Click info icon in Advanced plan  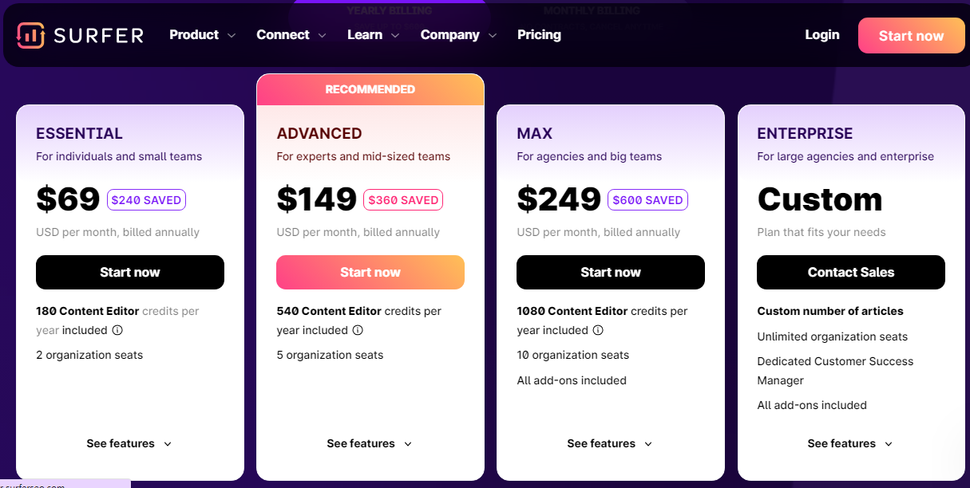click(x=358, y=330)
